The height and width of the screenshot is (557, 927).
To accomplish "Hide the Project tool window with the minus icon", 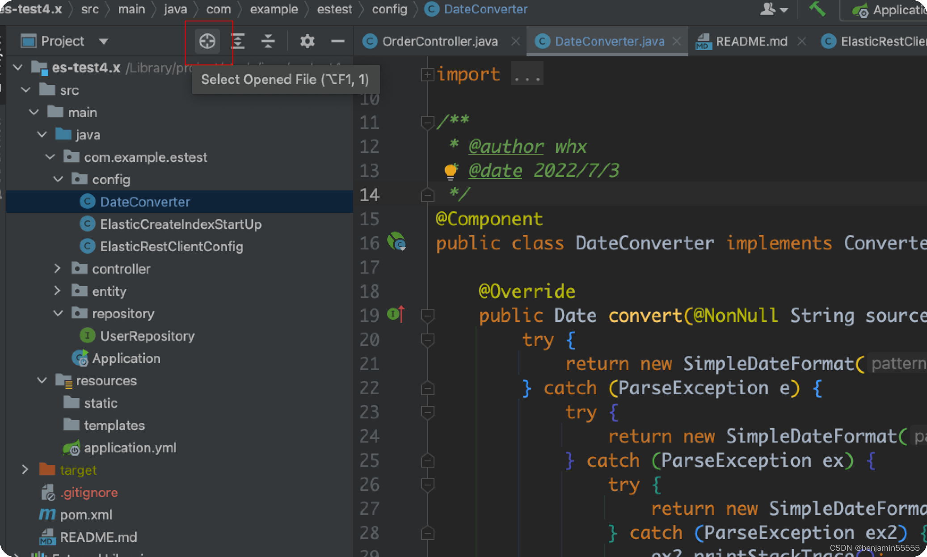I will pos(337,41).
